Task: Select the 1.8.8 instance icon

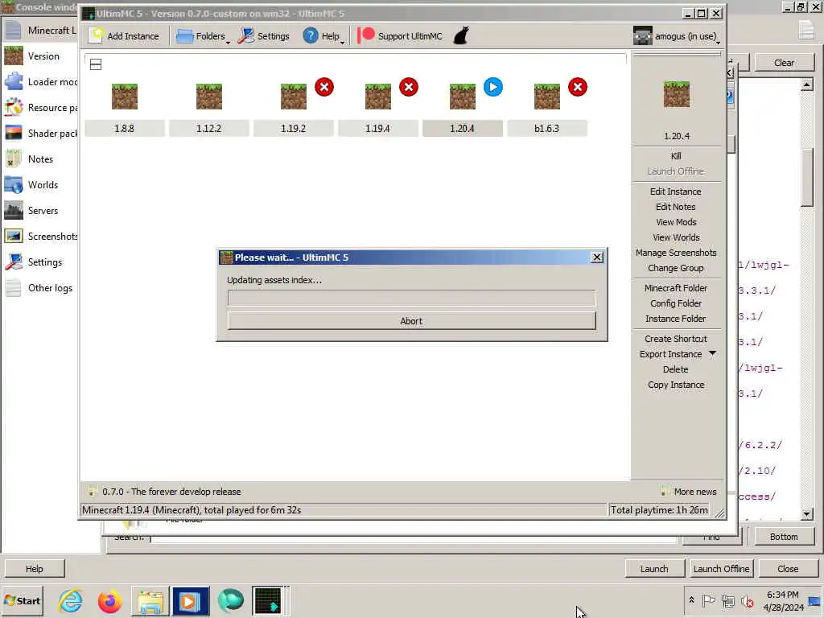Action: click(125, 97)
